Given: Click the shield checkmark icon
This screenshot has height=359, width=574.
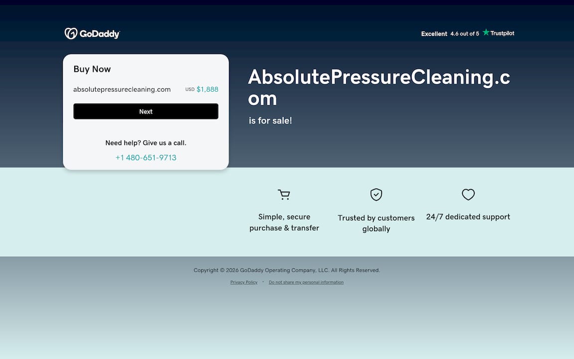Looking at the screenshot, I should click(376, 194).
